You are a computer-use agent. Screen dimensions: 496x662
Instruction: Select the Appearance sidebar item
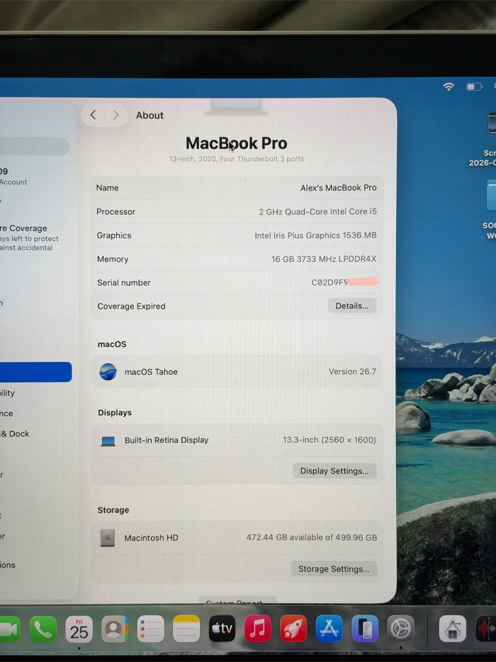7,413
